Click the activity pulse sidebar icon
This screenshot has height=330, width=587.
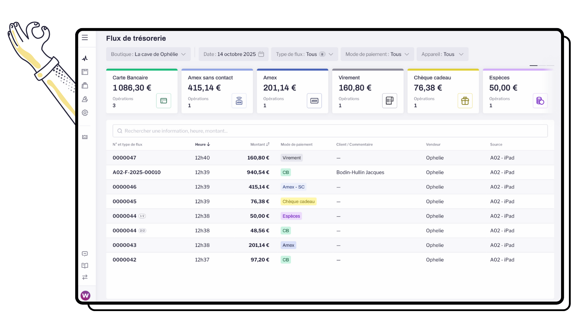[x=85, y=58]
